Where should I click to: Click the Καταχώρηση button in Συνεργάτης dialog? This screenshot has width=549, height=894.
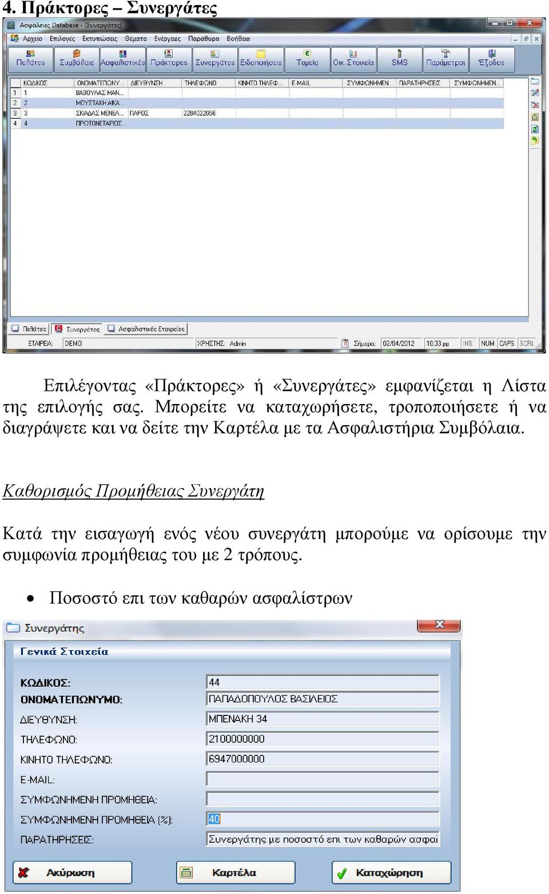click(x=391, y=873)
